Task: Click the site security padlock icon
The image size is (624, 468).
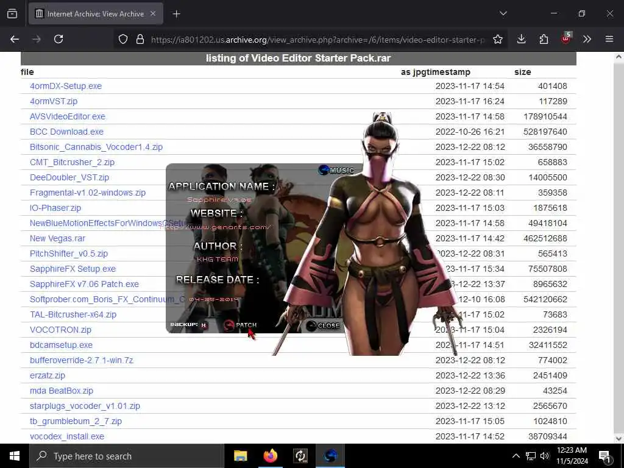Action: [x=140, y=39]
